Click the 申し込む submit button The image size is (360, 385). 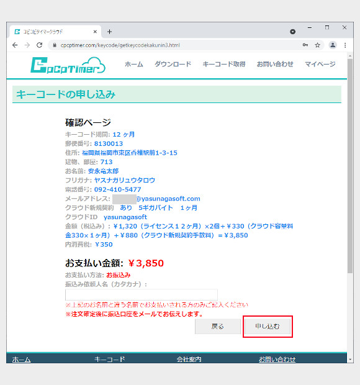[268, 326]
